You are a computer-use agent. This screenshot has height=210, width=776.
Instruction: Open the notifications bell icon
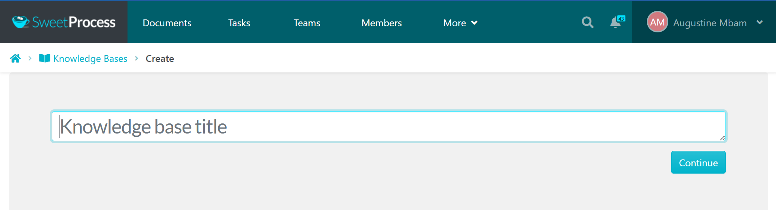tap(615, 22)
